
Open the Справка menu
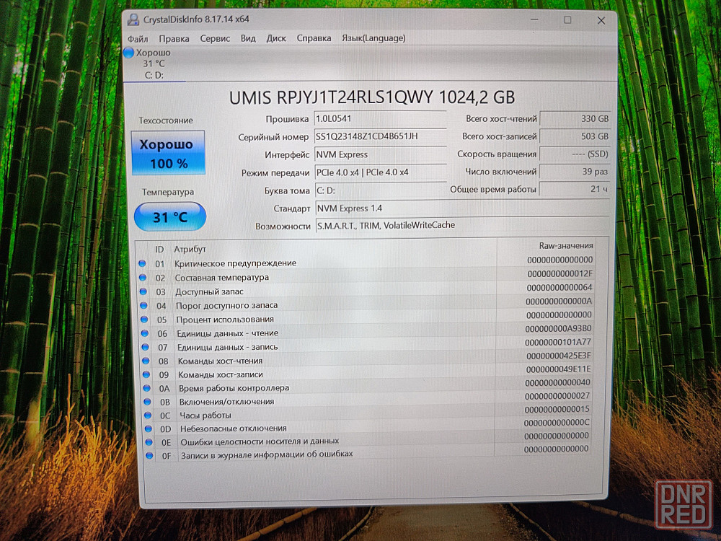coord(314,38)
